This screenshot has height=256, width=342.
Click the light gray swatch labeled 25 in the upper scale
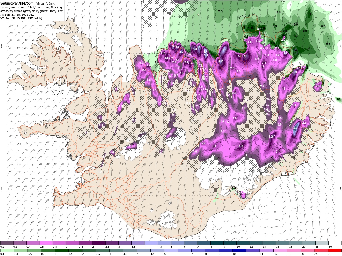322,243
